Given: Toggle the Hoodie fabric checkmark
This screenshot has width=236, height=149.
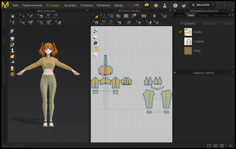Looking at the screenshot, I should pos(181,32).
